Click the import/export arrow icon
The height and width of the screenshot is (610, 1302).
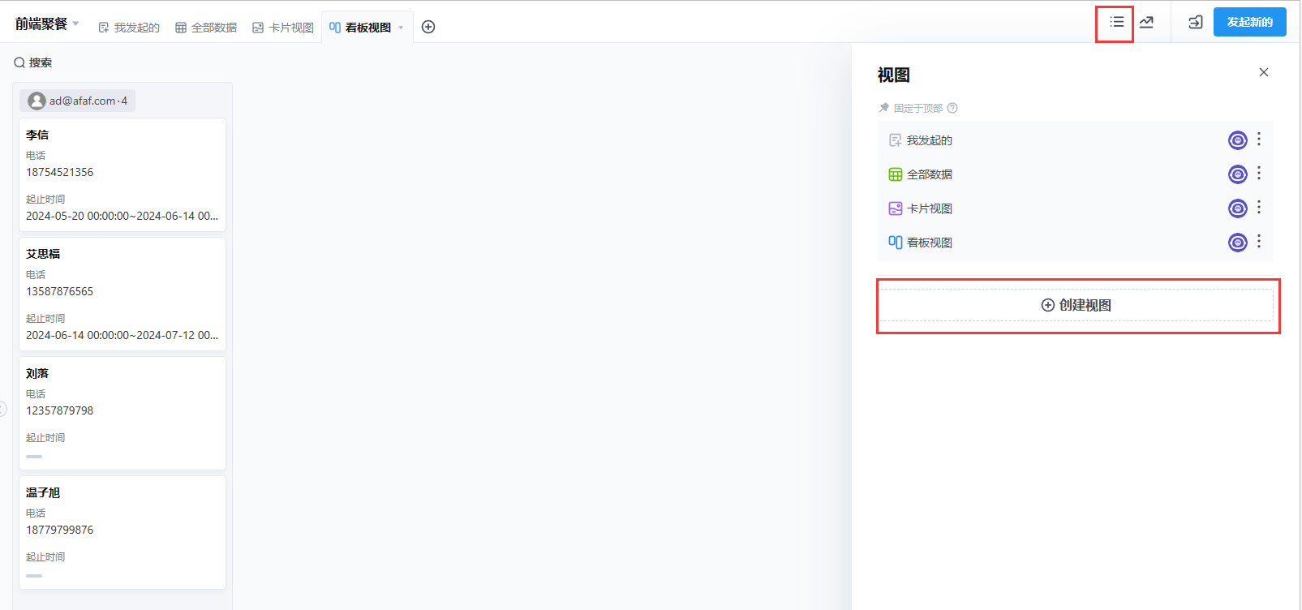click(1195, 23)
